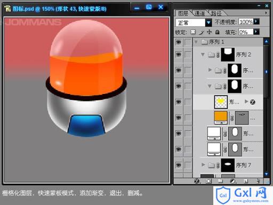Click the create new layer icon in footer
The height and width of the screenshot is (205, 273).
click(246, 181)
